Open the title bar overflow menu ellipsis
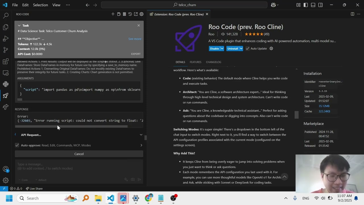 click(68, 5)
